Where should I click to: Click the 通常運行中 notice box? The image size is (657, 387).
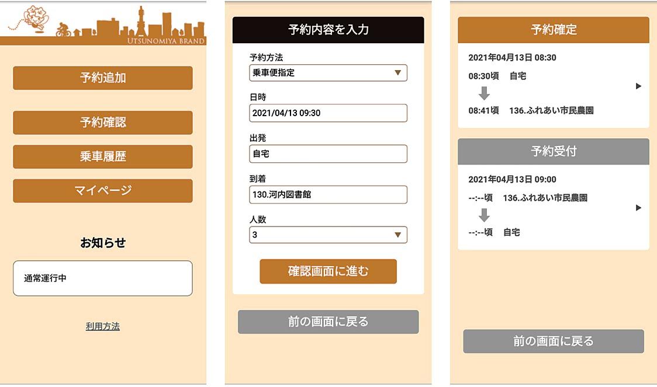[103, 278]
